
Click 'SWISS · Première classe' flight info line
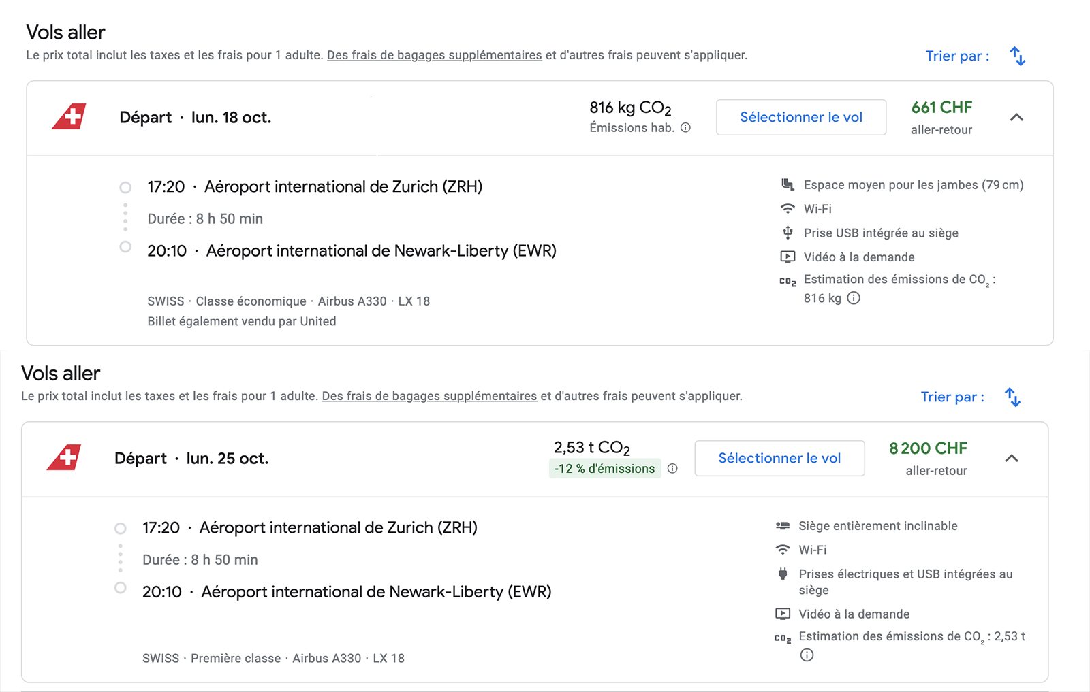coord(273,658)
